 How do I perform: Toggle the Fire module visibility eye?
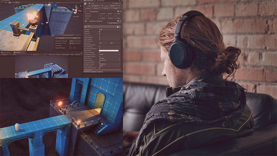118,27
